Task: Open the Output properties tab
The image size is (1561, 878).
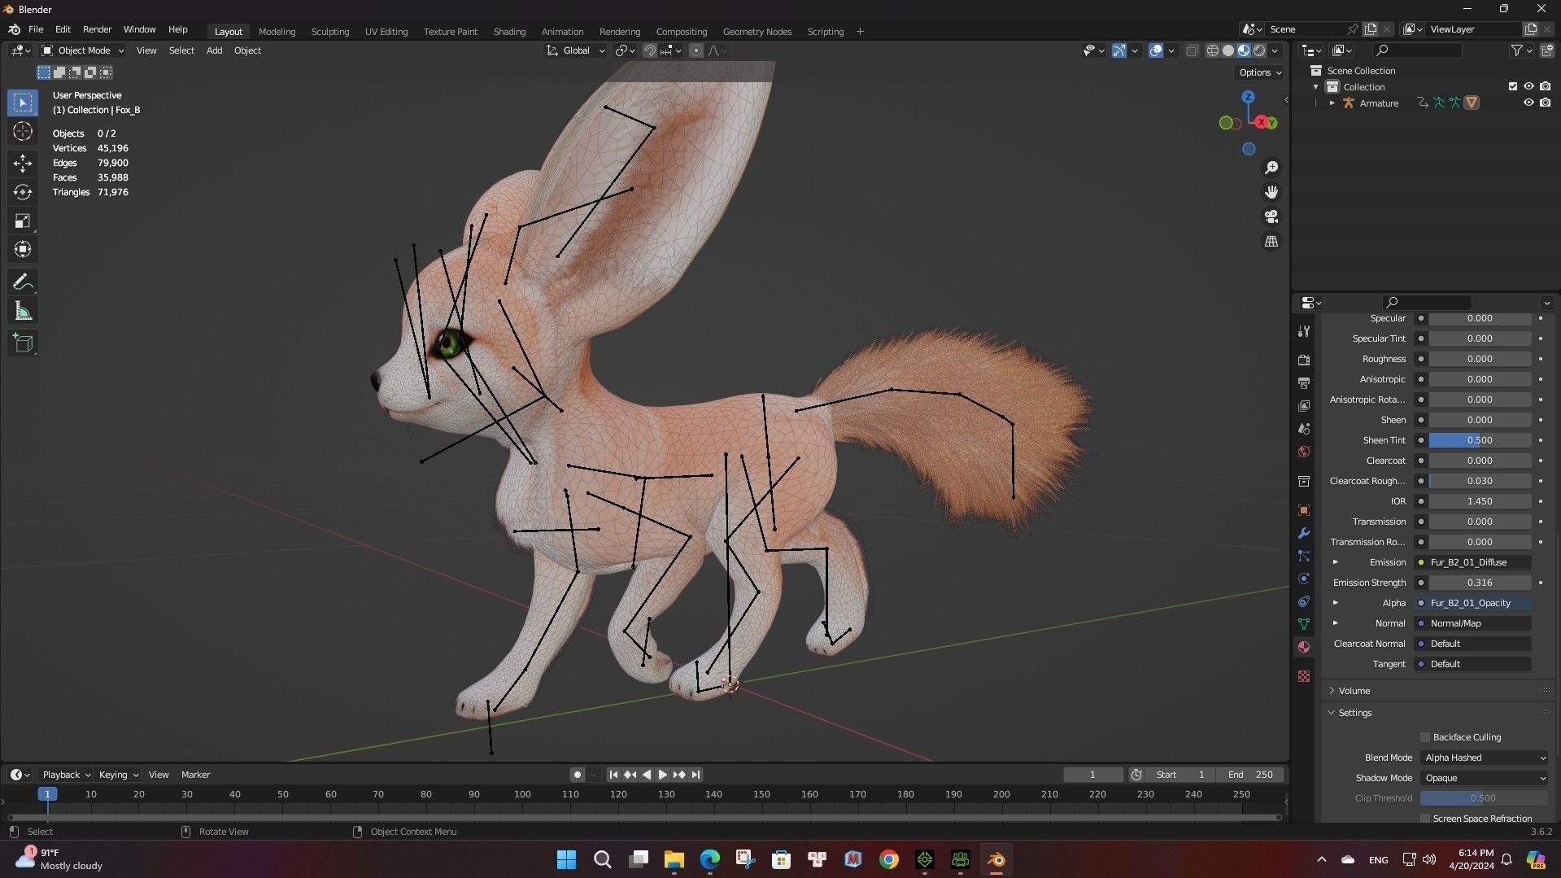Action: (1304, 382)
